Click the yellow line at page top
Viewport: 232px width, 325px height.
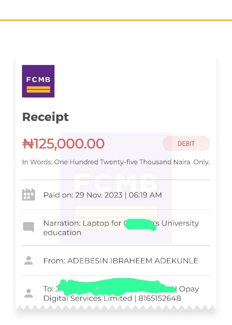115,20
